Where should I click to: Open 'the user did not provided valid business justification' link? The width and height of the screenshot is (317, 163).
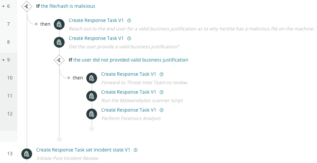click(131, 60)
